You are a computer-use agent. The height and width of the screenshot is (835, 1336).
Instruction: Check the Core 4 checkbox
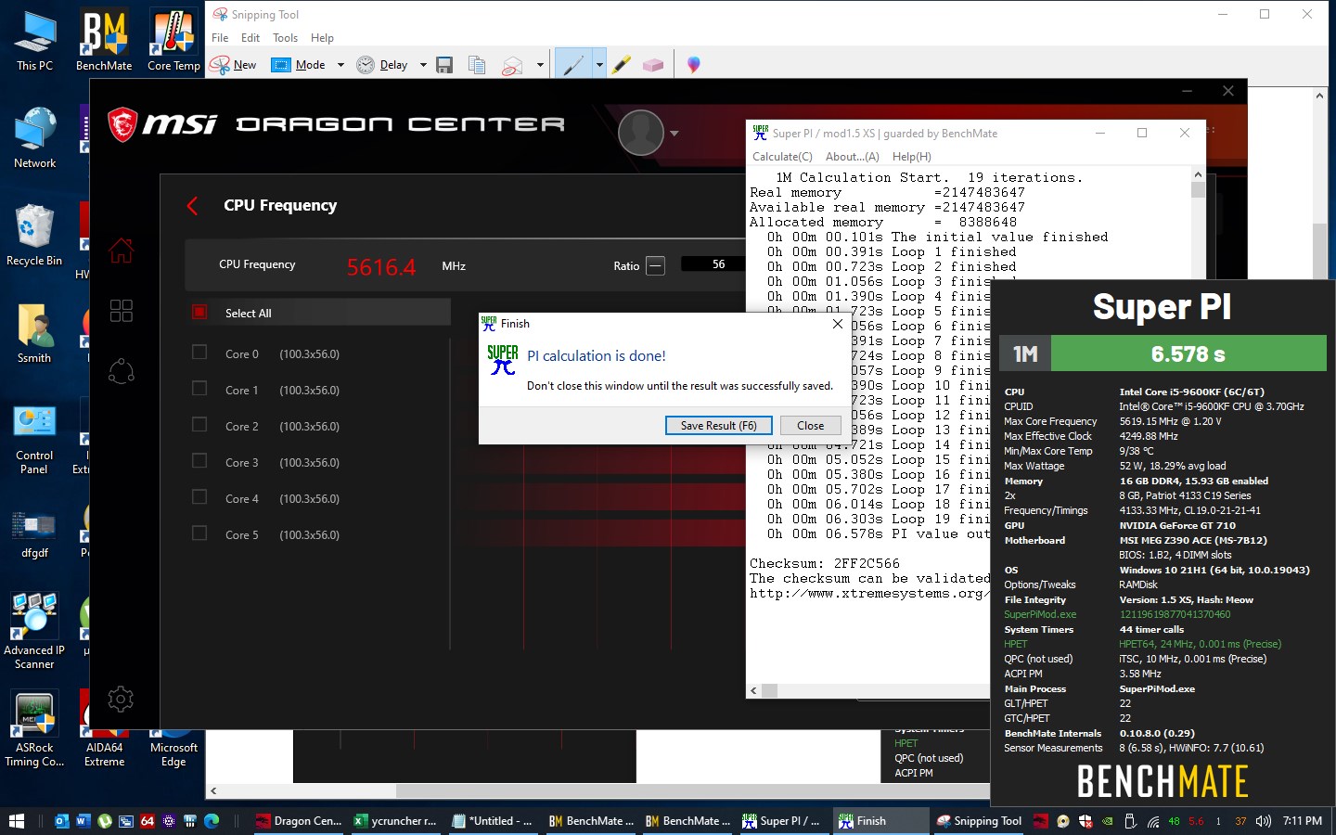point(199,497)
